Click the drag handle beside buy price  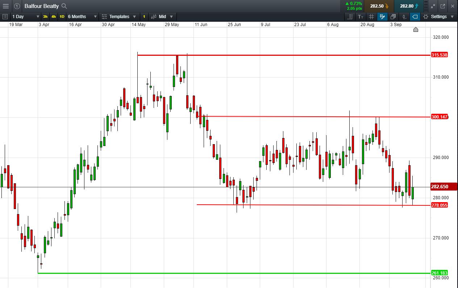(x=426, y=6)
